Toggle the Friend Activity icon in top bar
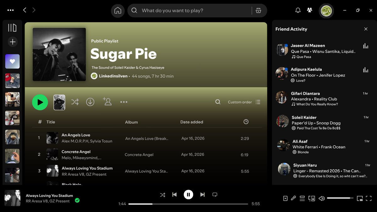Viewport: 377px width, 212px height. tap(310, 10)
